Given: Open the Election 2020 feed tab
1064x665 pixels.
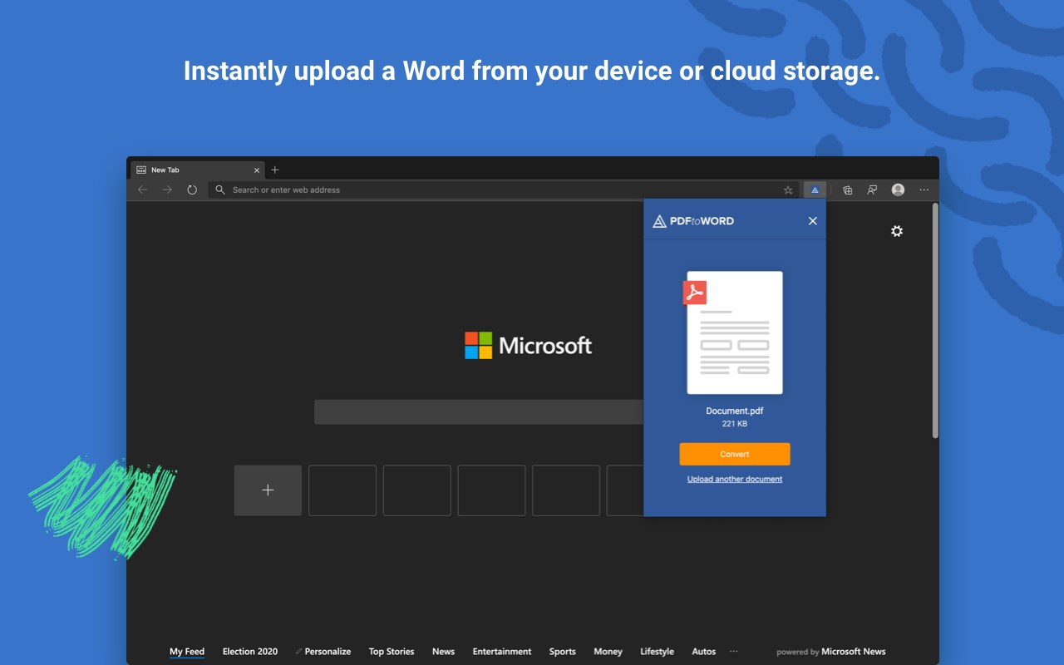Looking at the screenshot, I should click(x=250, y=652).
